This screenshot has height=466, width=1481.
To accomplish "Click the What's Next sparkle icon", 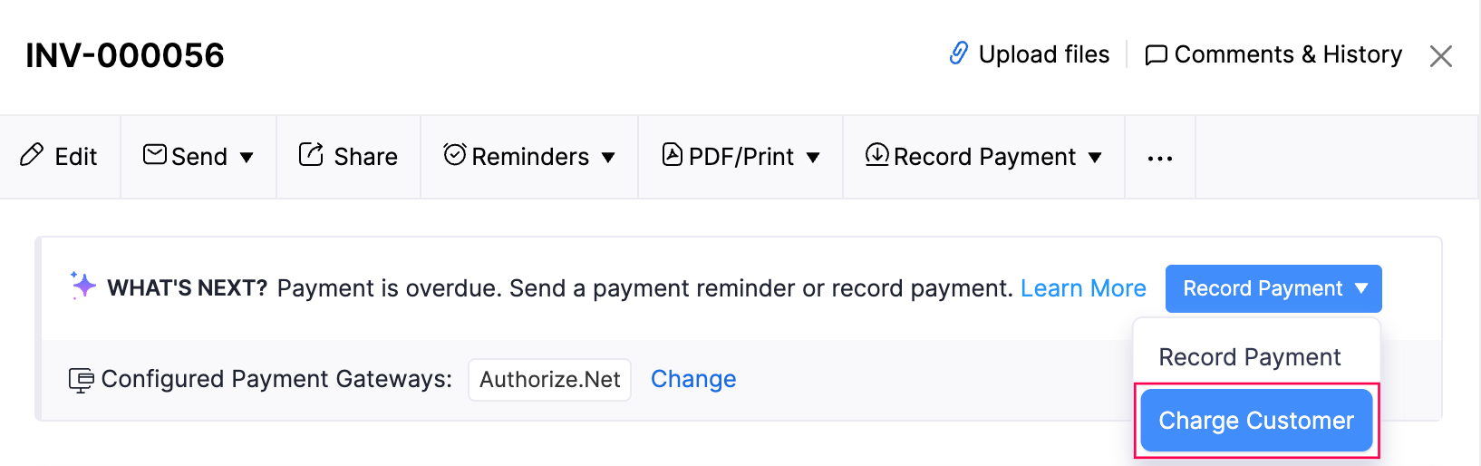I will click(83, 286).
